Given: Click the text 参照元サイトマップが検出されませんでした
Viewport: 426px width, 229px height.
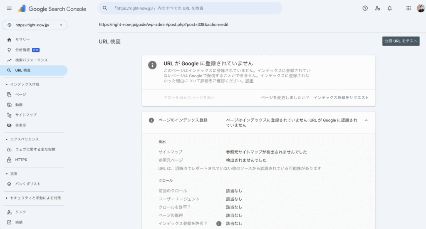Looking at the screenshot, I should click(266, 152).
